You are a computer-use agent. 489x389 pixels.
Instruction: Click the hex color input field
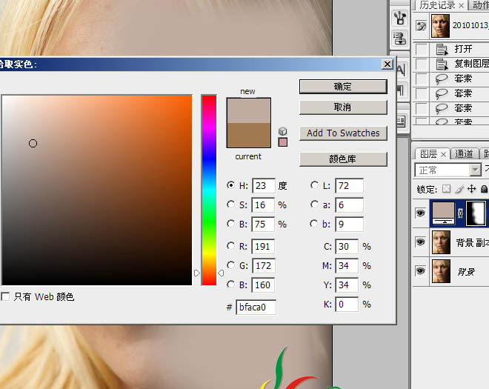(256, 307)
